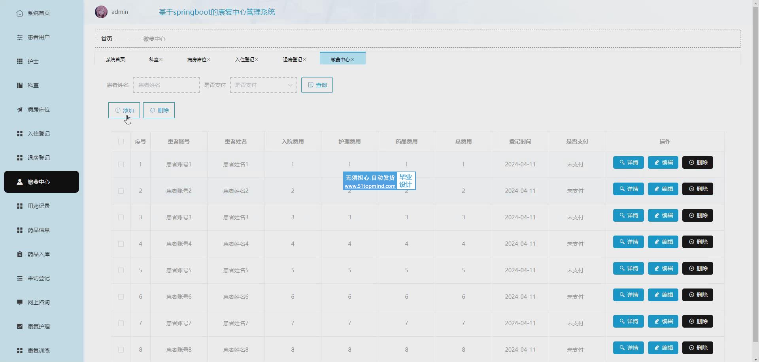Click the 药品入库 clipboard icon

[20, 254]
